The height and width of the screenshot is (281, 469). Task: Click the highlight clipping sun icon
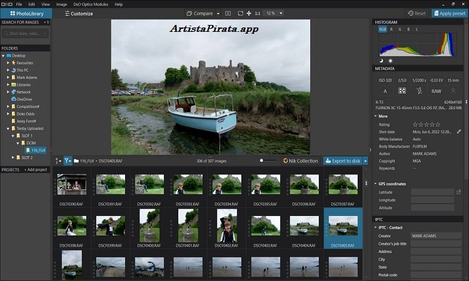(x=391, y=61)
